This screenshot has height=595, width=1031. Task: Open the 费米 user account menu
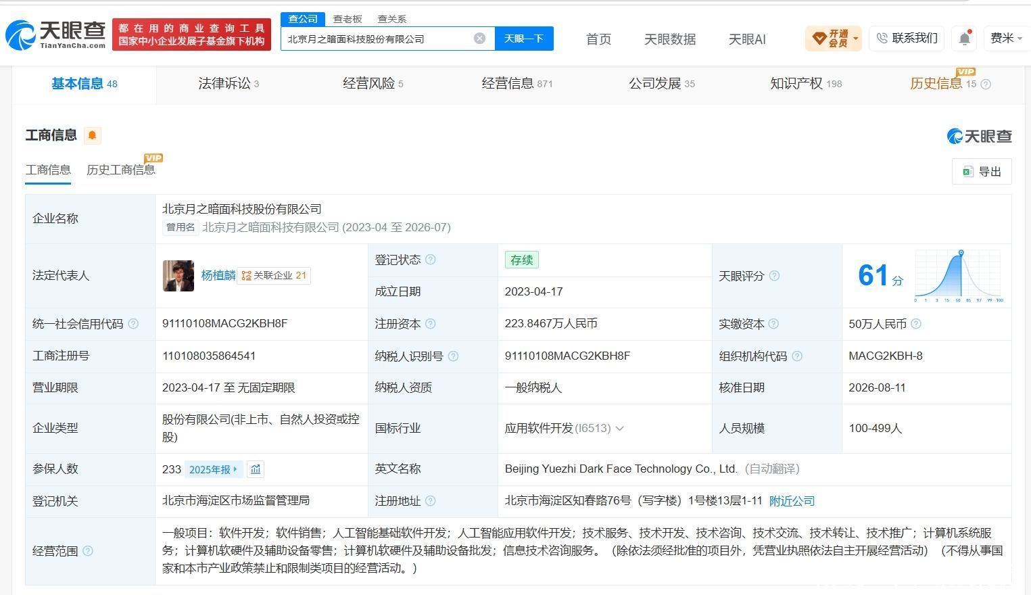pos(1007,39)
